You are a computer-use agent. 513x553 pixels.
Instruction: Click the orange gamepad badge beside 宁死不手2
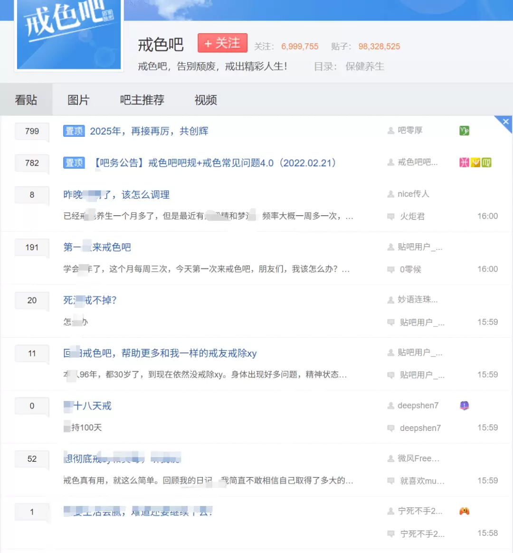pos(464,511)
